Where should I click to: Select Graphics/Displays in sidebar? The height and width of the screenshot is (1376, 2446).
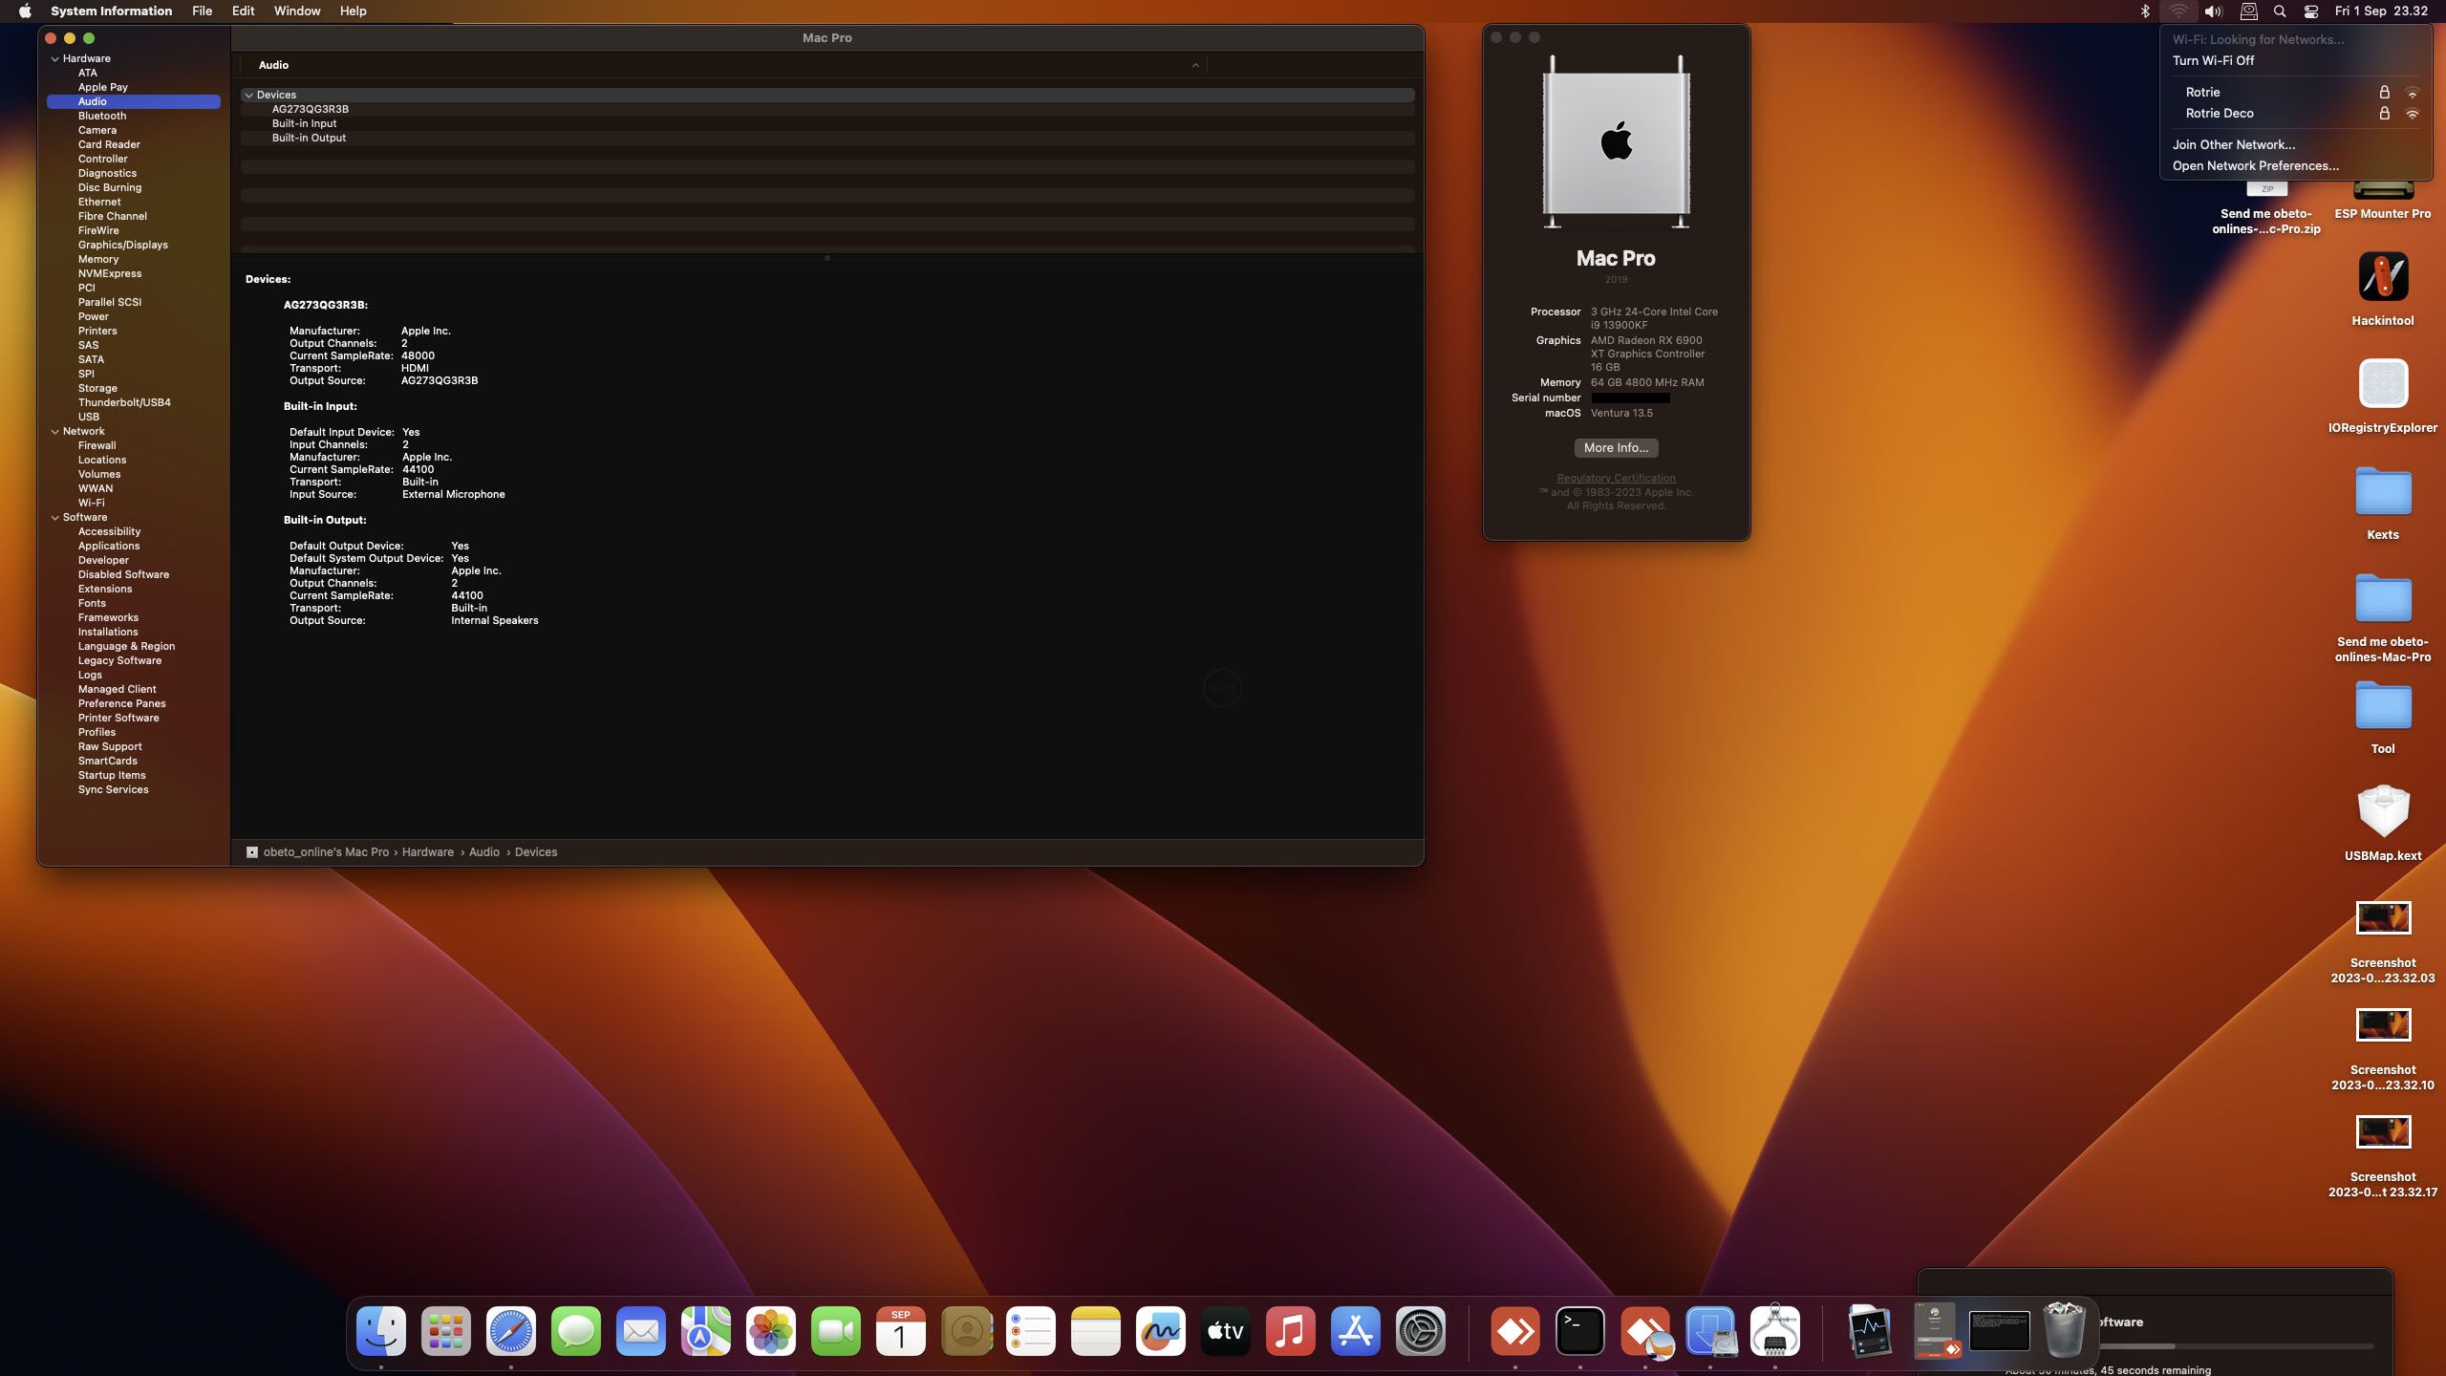tap(122, 245)
